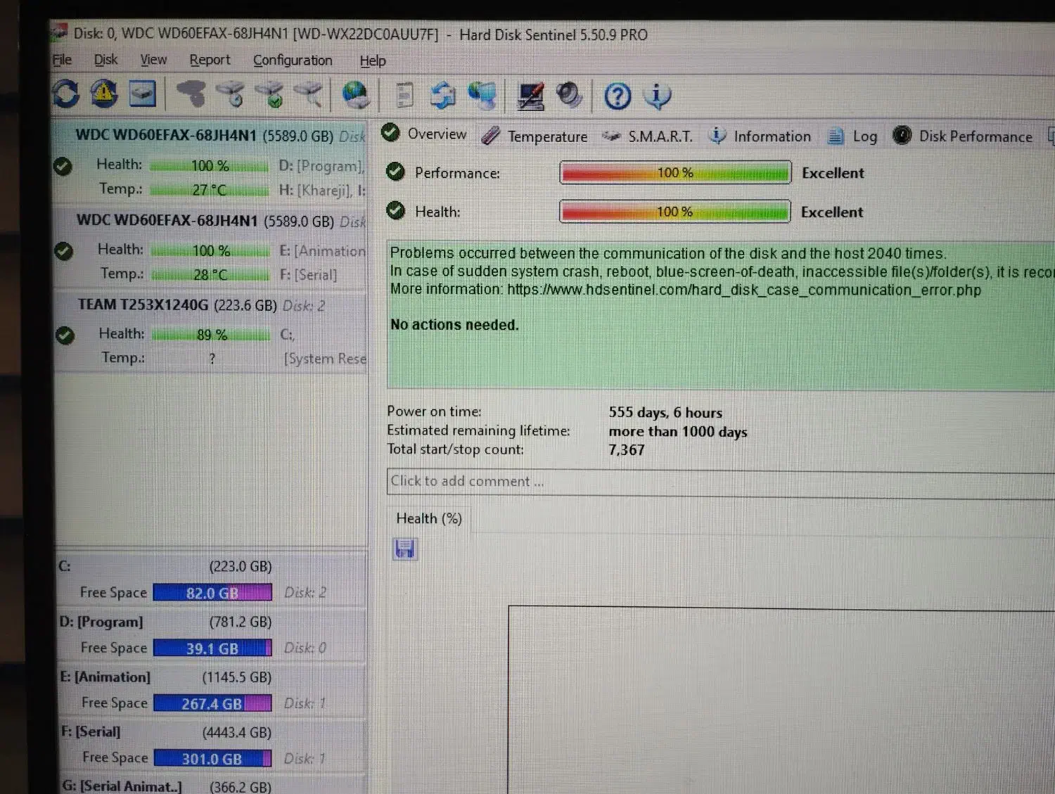Select the Health (%) graph tab
This screenshot has width=1055, height=794.
coord(429,518)
